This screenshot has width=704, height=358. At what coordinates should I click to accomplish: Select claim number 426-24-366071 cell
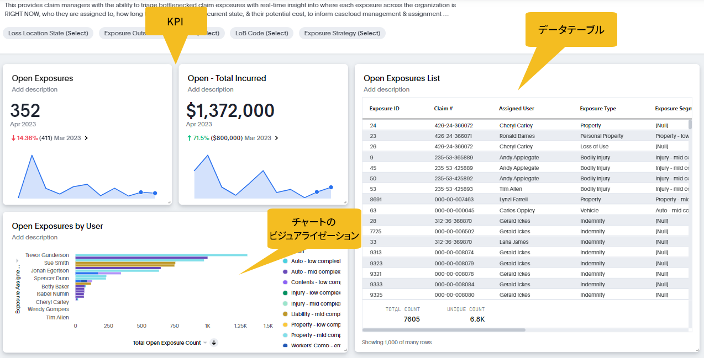(454, 136)
